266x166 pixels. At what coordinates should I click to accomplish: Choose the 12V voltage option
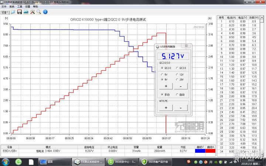[176, 74]
